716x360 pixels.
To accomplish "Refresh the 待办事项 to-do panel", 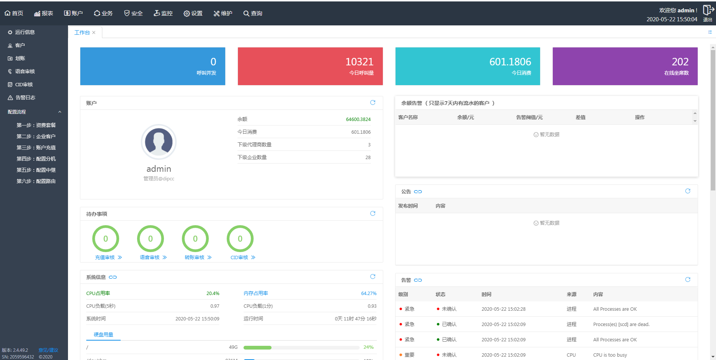I will pyautogui.click(x=372, y=214).
